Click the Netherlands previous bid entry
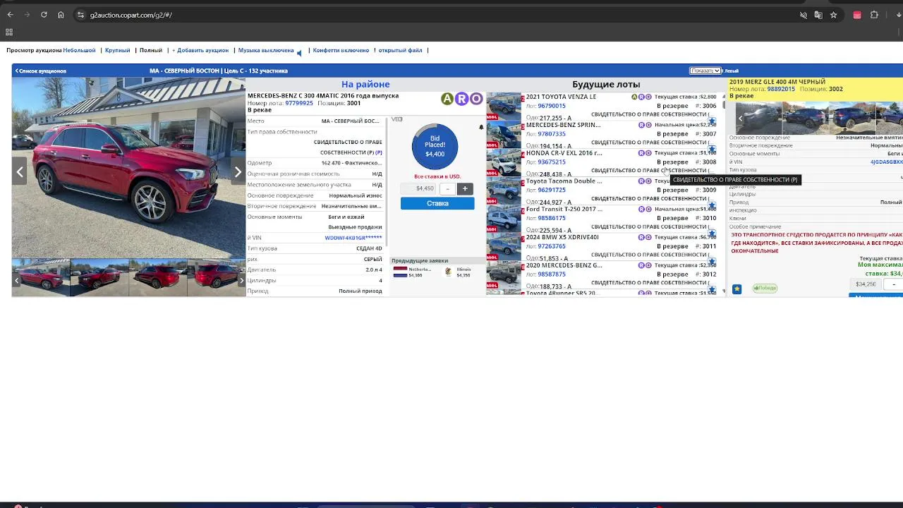The height and width of the screenshot is (508, 903). pyautogui.click(x=412, y=272)
